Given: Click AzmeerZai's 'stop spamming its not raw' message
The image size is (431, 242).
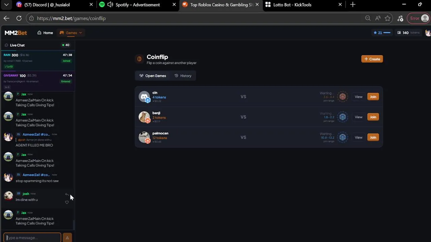Looking at the screenshot, I should pyautogui.click(x=37, y=181).
